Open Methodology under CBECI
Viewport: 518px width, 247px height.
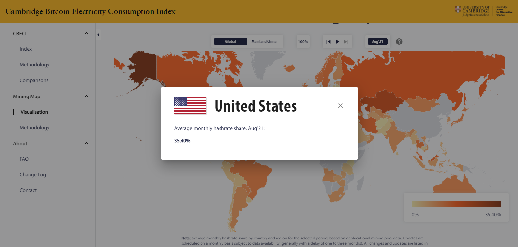pos(34,65)
